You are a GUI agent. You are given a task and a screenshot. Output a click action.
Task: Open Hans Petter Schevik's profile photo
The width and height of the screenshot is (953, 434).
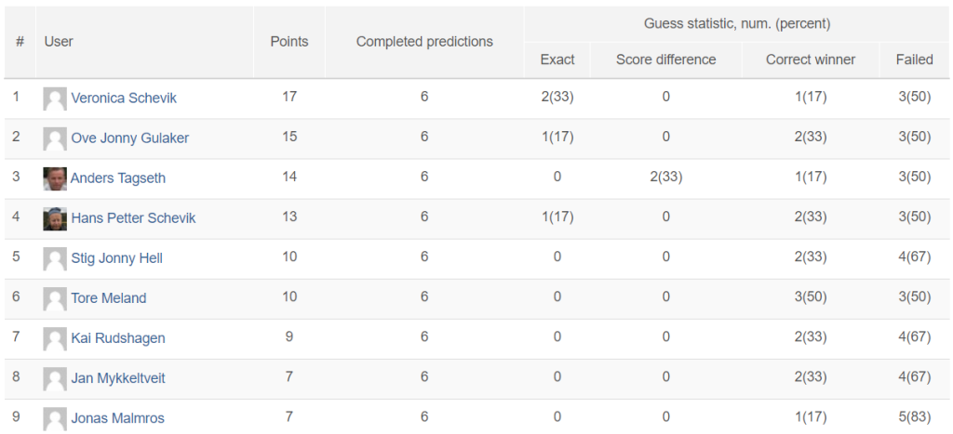(55, 218)
